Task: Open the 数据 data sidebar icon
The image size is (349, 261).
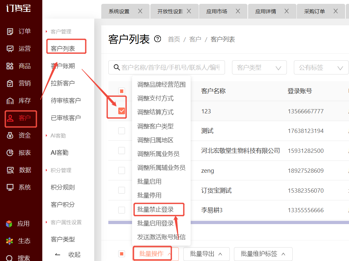Action: [x=10, y=170]
